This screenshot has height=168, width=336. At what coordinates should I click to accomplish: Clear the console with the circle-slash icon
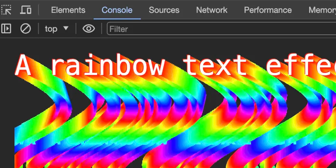tap(26, 29)
